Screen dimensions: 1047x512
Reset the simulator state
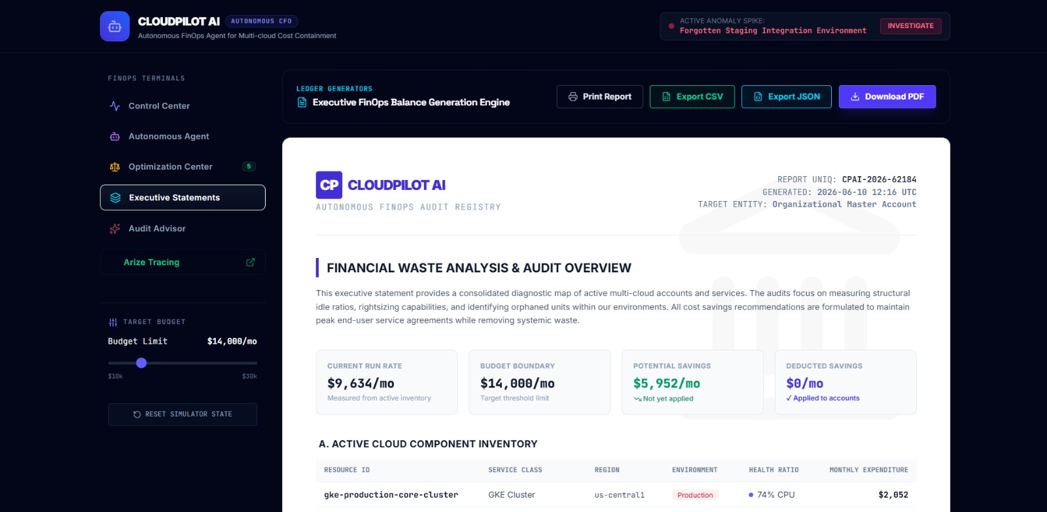point(183,414)
